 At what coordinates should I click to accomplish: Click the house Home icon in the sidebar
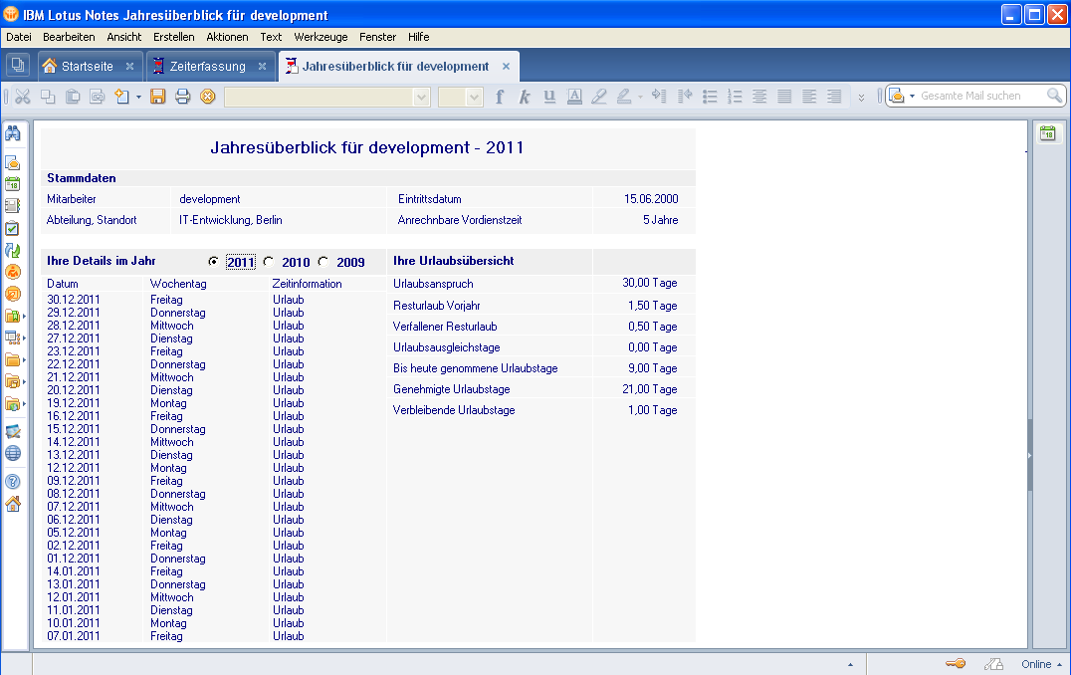point(13,504)
